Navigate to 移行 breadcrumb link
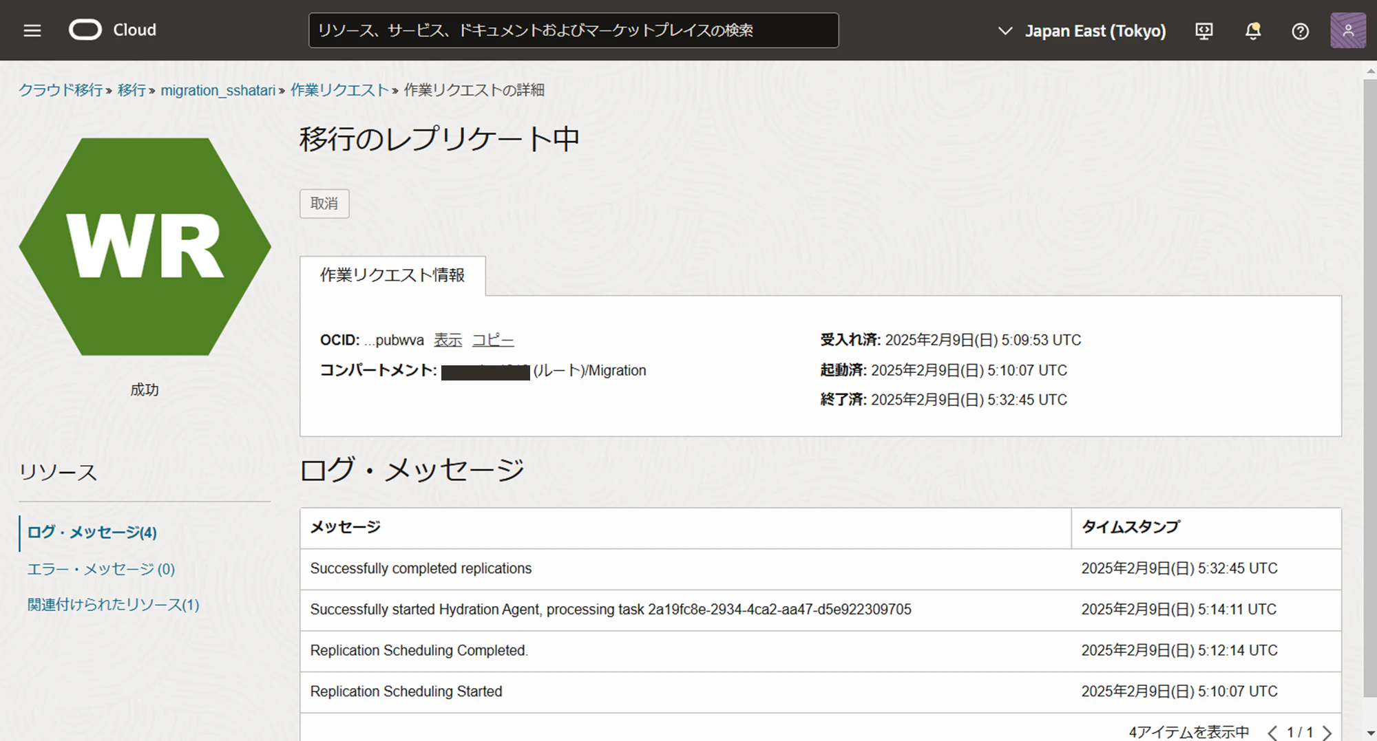Image resolution: width=1377 pixels, height=741 pixels. [132, 90]
